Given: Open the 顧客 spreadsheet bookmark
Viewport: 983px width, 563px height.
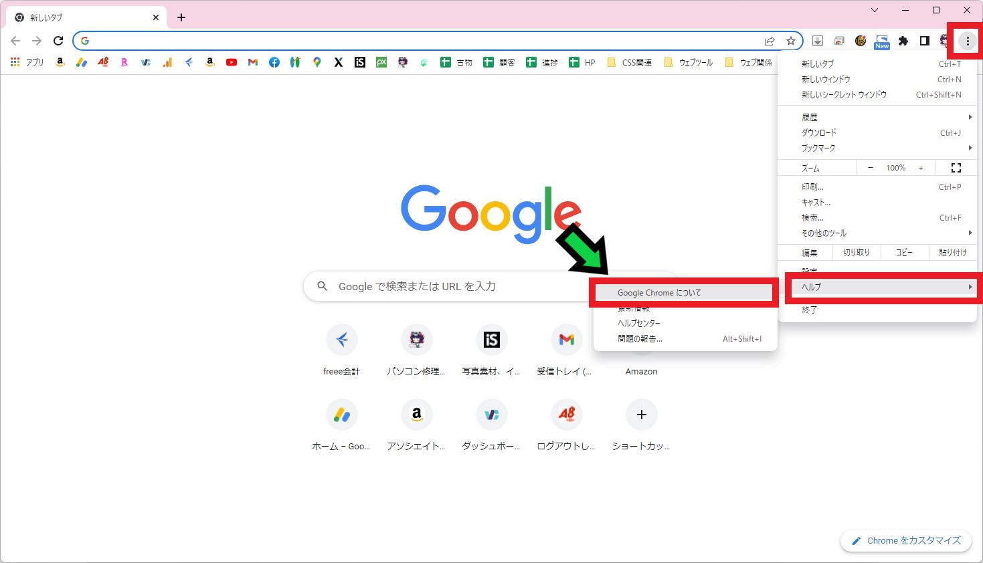Looking at the screenshot, I should click(499, 62).
